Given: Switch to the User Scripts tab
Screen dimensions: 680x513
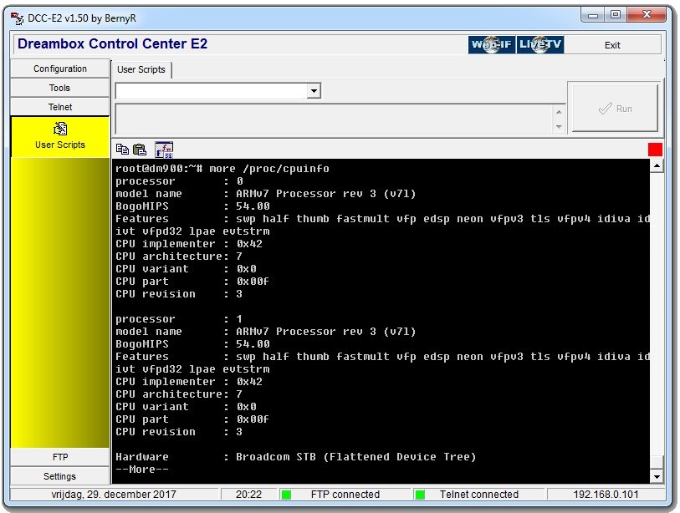Looking at the screenshot, I should tap(141, 69).
